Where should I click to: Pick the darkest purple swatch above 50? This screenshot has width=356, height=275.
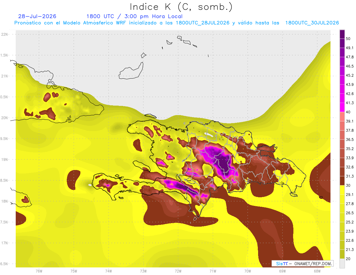pyautogui.click(x=342, y=34)
